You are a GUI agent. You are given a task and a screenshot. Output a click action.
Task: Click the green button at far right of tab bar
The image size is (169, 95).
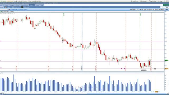(x=166, y=5)
